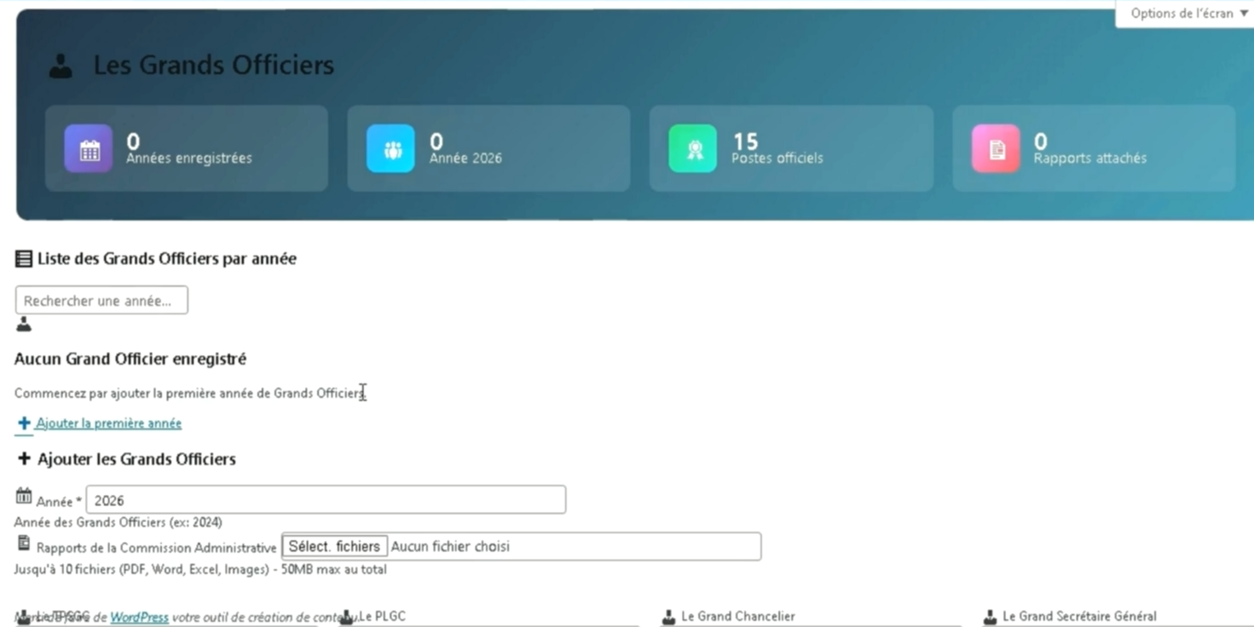Click the pink document icon for Rapports attachés
This screenshot has height=627, width=1254.
(996, 149)
